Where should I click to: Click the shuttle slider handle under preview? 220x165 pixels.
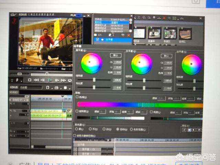(20, 74)
